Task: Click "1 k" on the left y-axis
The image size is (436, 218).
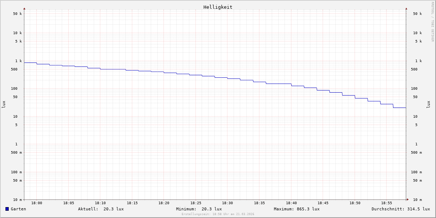Action: 19,61
